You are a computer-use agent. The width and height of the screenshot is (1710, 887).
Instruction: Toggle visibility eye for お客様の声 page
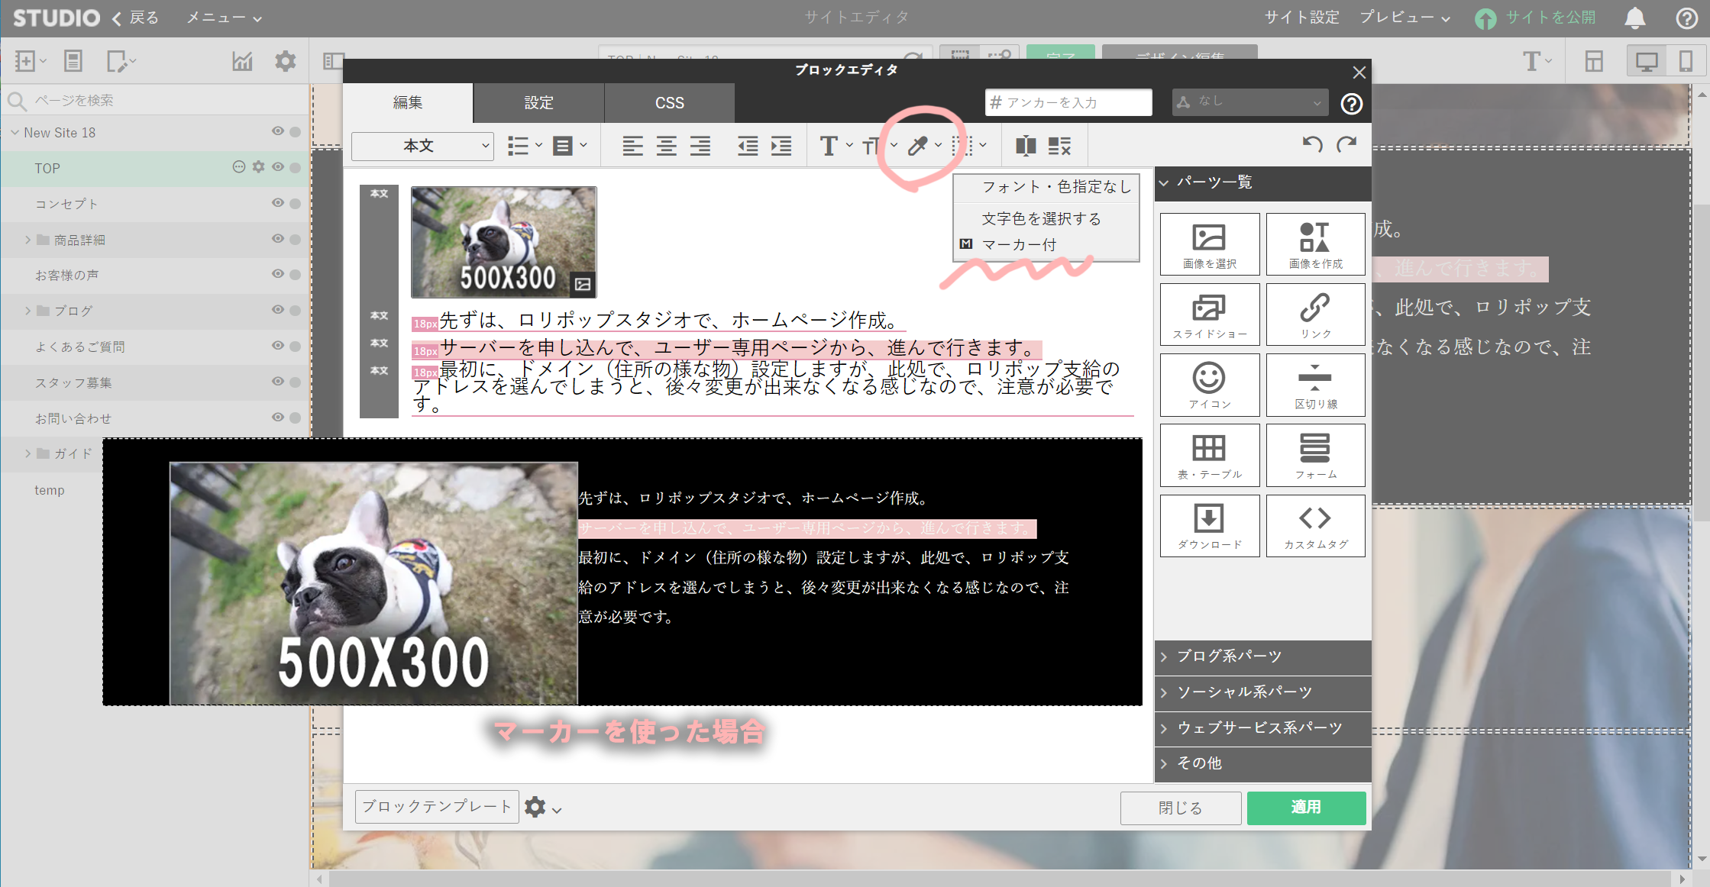pos(278,274)
